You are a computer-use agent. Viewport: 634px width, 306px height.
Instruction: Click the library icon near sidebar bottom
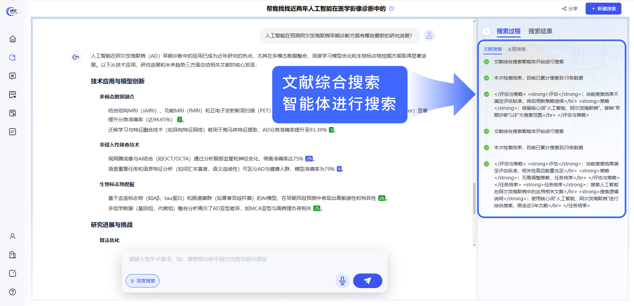pos(13,254)
